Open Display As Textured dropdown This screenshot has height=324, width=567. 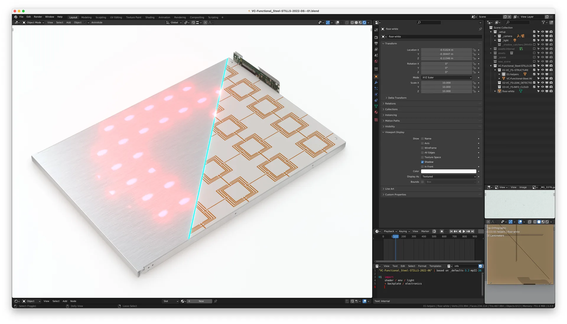[x=449, y=177]
